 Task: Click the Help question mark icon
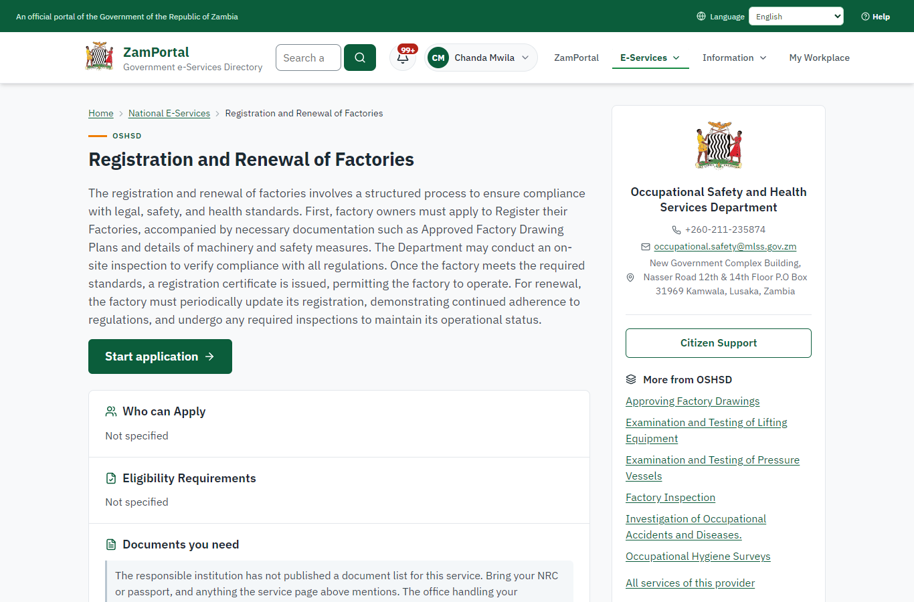click(865, 16)
